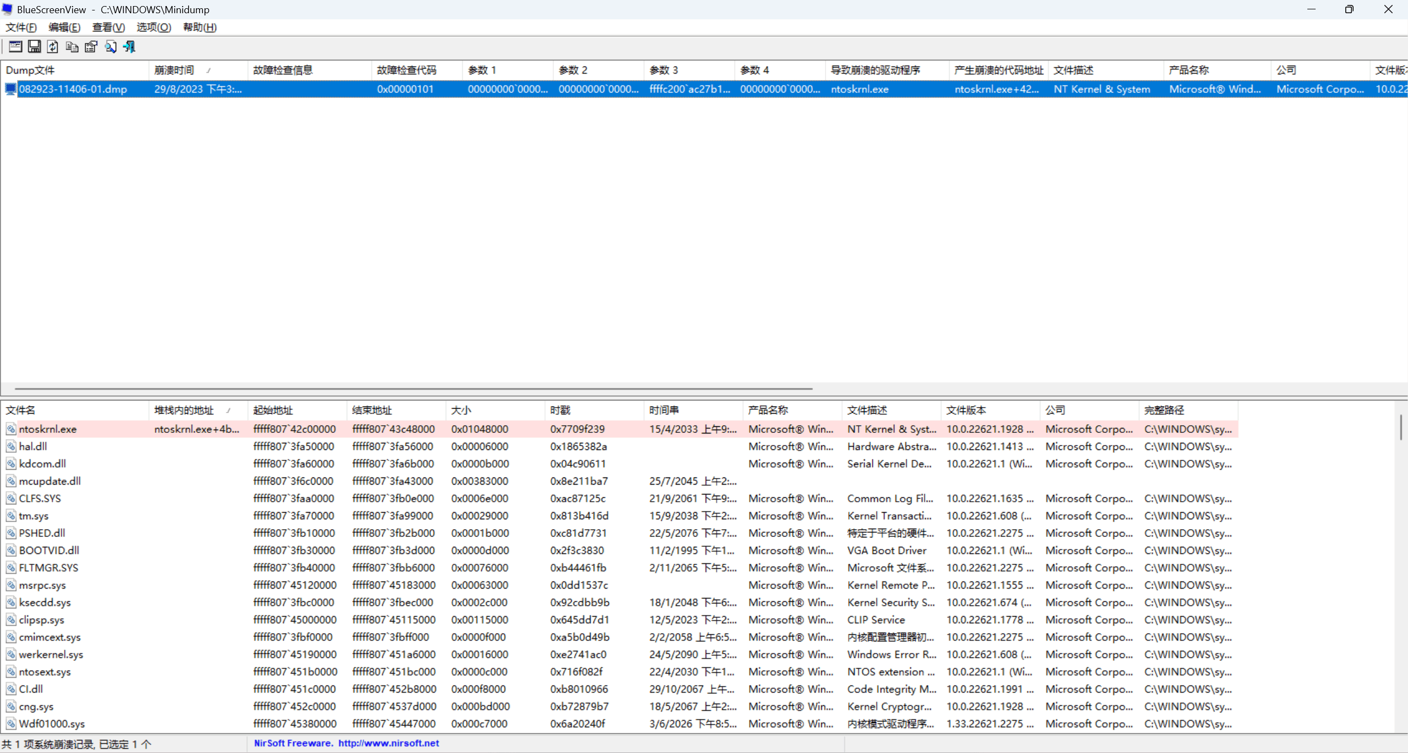The image size is (1408, 753).
Task: Click the file icon beside CLFS.SYS
Action: click(10, 498)
